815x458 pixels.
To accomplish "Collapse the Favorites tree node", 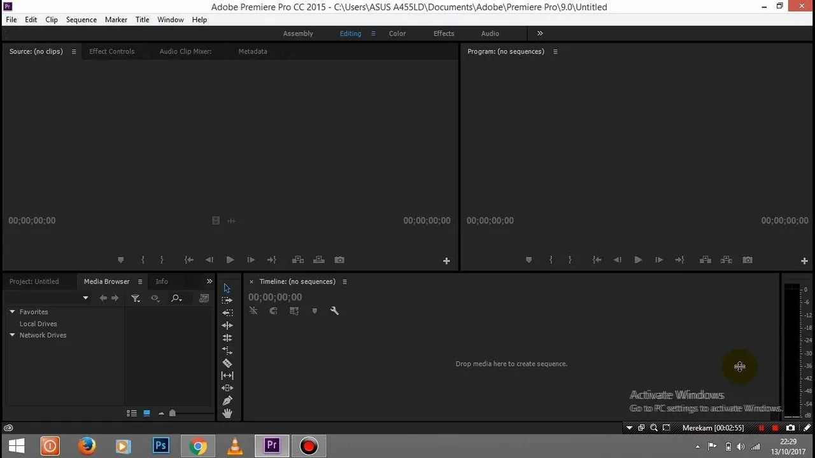I will [x=12, y=312].
